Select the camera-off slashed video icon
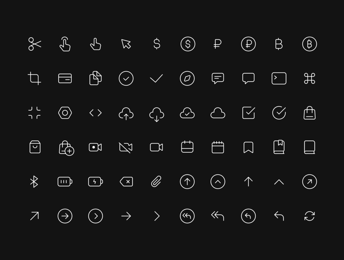Viewport: 344px width, 260px height. point(126,147)
